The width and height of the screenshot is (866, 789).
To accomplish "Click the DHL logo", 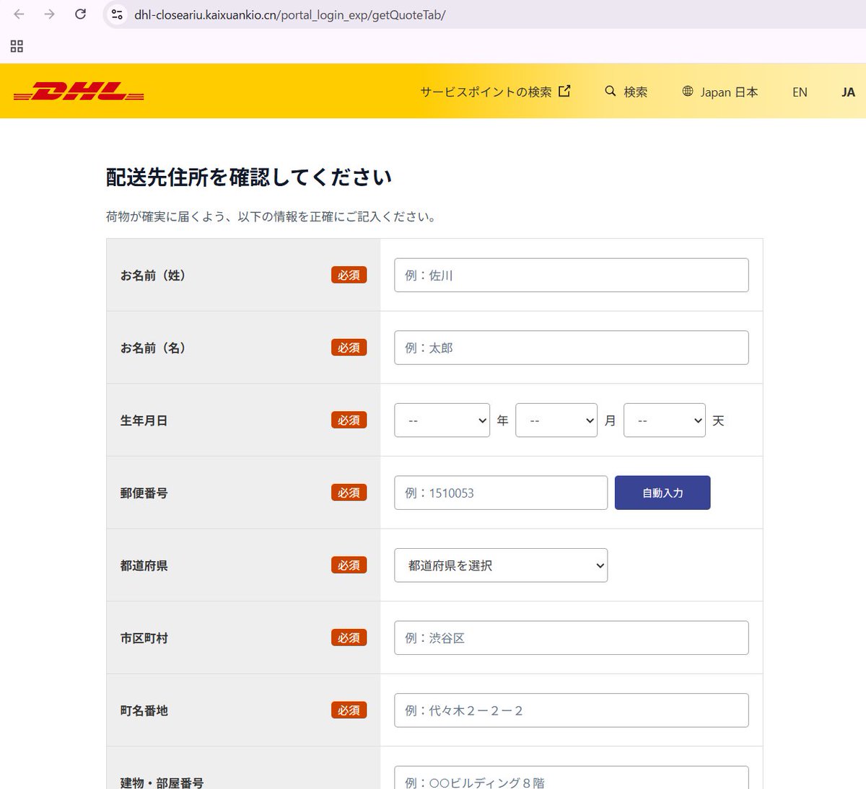I will pyautogui.click(x=79, y=92).
